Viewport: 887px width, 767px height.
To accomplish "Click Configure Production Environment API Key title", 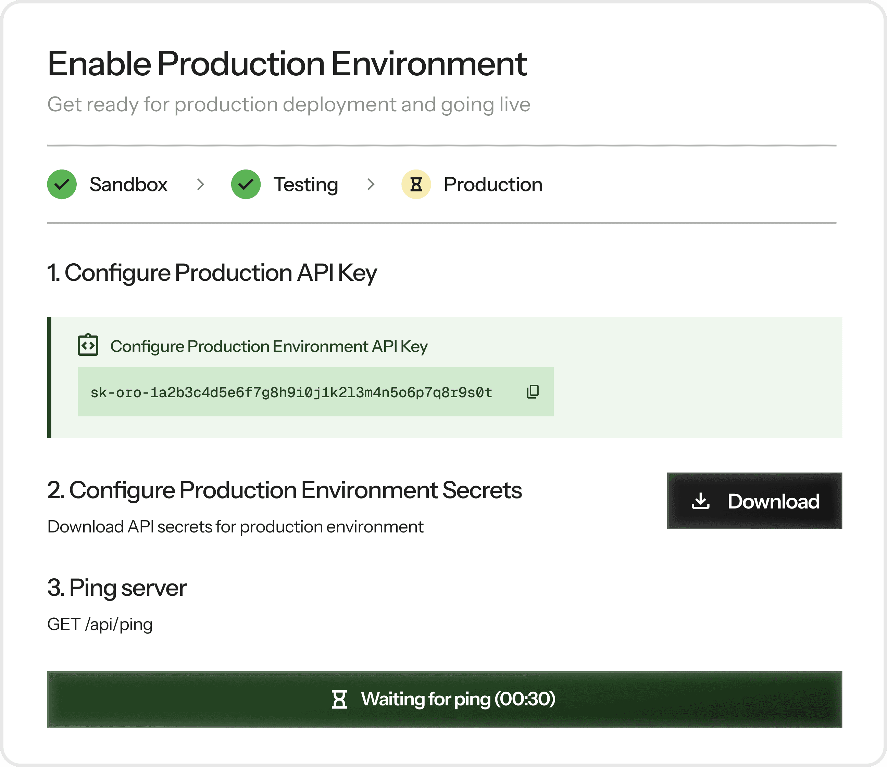I will click(x=269, y=346).
